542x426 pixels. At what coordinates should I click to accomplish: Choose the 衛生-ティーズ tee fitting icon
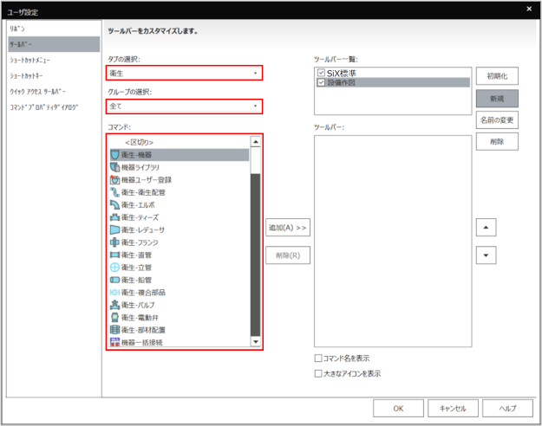point(114,217)
